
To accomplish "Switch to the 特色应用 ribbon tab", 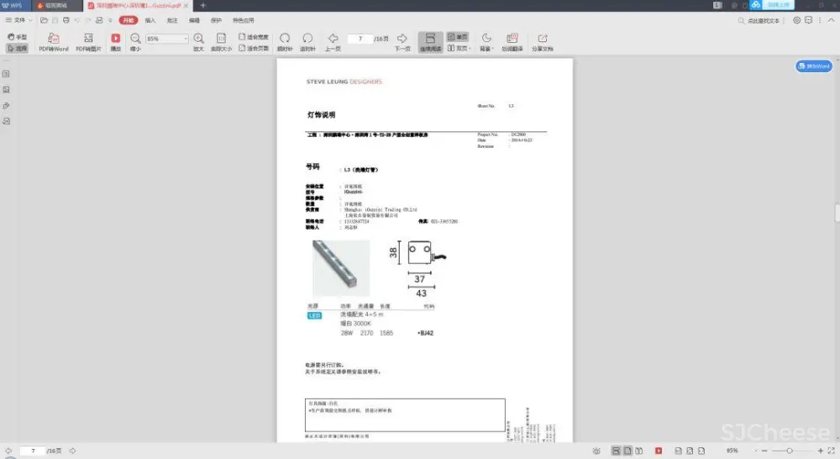I will (x=244, y=20).
